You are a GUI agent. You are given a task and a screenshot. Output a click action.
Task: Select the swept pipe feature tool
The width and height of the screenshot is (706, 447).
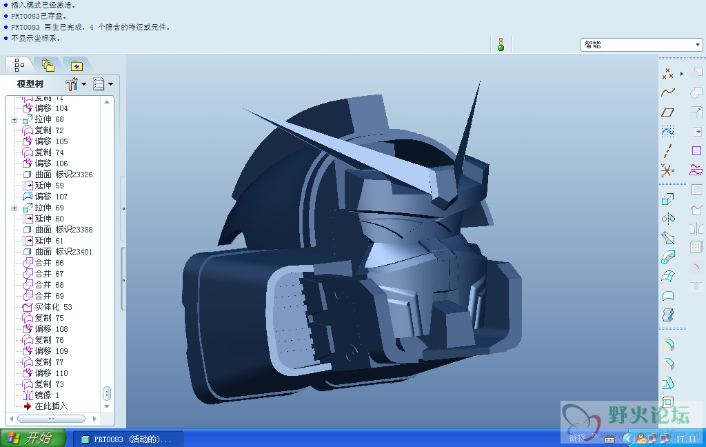[x=667, y=257]
